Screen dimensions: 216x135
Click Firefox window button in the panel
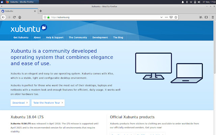coord(22,2)
